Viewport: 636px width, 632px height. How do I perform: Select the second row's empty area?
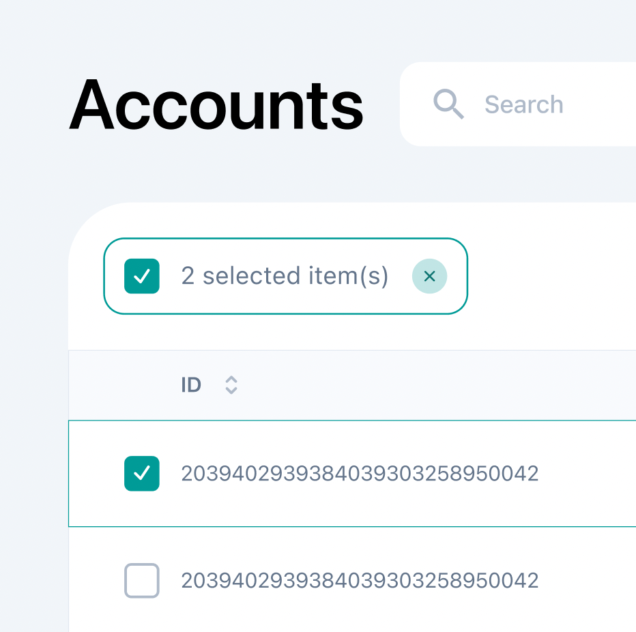point(588,581)
